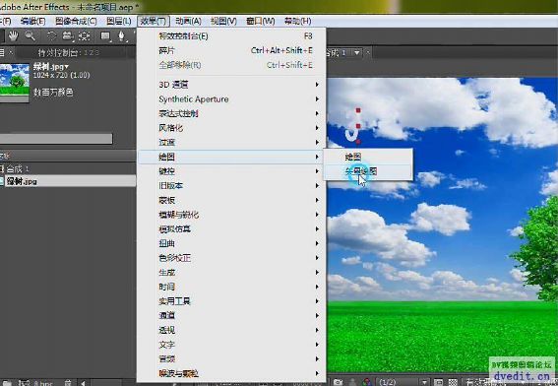The image size is (558, 386).
Task: Open the 文字 effects submenu
Action: pos(231,345)
